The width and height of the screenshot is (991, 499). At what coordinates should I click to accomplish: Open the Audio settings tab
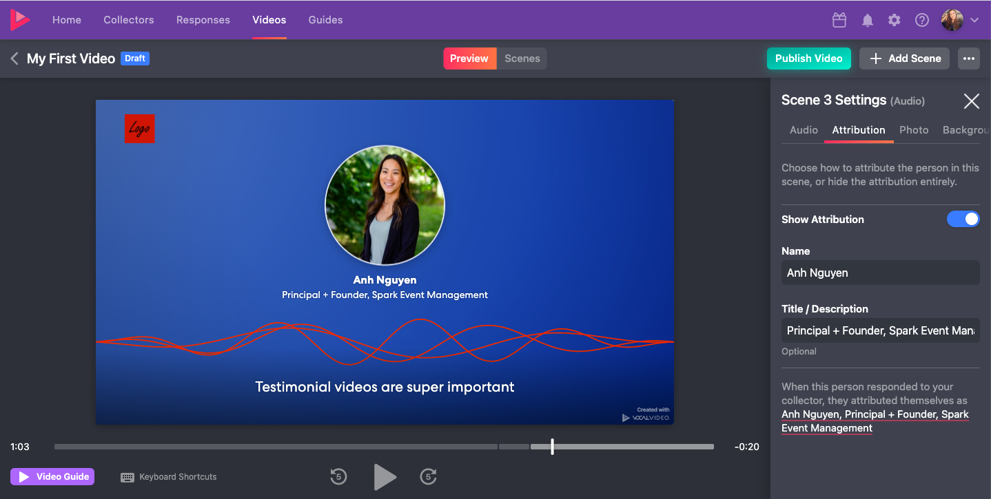[804, 129]
